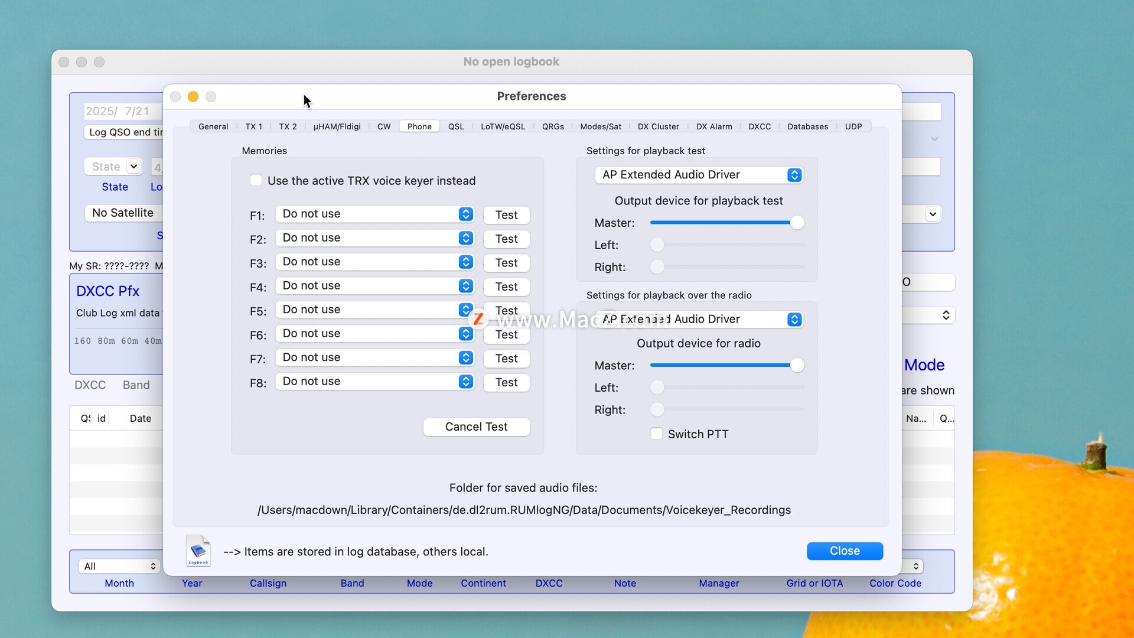Open the F6 memory dropdown
The image size is (1134, 638).
coord(374,334)
